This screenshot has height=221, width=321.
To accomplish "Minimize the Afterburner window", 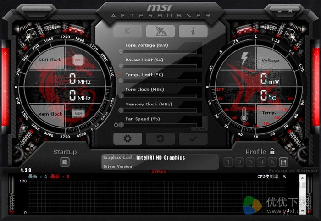I will (x=280, y=11).
